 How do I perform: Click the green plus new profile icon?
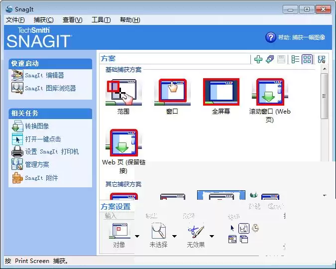pyautogui.click(x=258, y=59)
